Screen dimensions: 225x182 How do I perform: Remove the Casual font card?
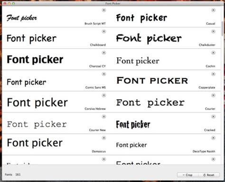(x=213, y=10)
